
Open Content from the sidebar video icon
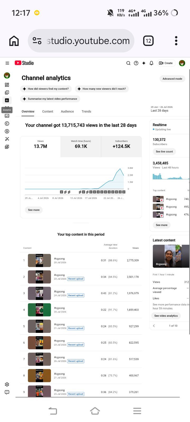click(x=7, y=93)
